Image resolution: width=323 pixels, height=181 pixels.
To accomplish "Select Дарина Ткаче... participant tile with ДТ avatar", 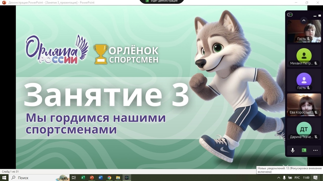I will (304, 129).
